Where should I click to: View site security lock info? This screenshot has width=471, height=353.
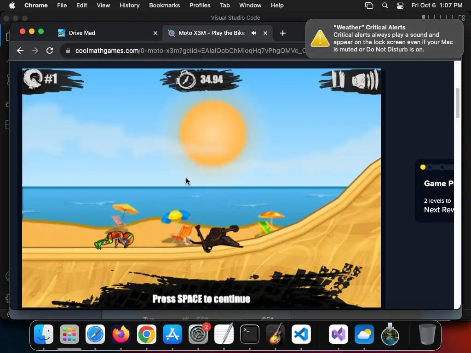tap(68, 51)
